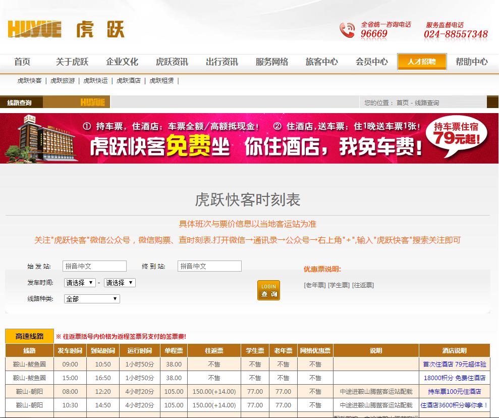Click the 14:50 arrival time cell
The height and width of the screenshot is (418, 499).
[x=103, y=405]
